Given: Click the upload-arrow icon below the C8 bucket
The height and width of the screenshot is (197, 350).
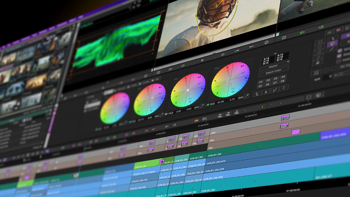Looking at the screenshot, I should point(283,88).
